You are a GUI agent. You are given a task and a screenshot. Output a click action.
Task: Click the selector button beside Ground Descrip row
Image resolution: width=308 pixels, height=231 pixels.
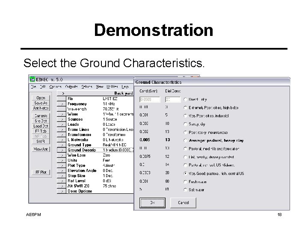(x=62, y=150)
